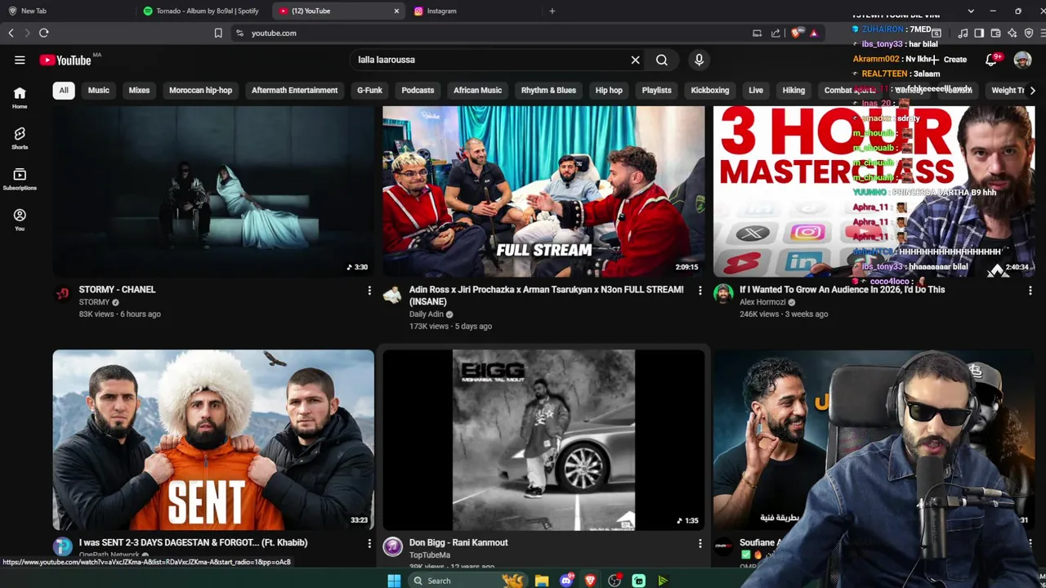The width and height of the screenshot is (1046, 588).
Task: Bookmark this page icon in address bar
Action: [218, 33]
